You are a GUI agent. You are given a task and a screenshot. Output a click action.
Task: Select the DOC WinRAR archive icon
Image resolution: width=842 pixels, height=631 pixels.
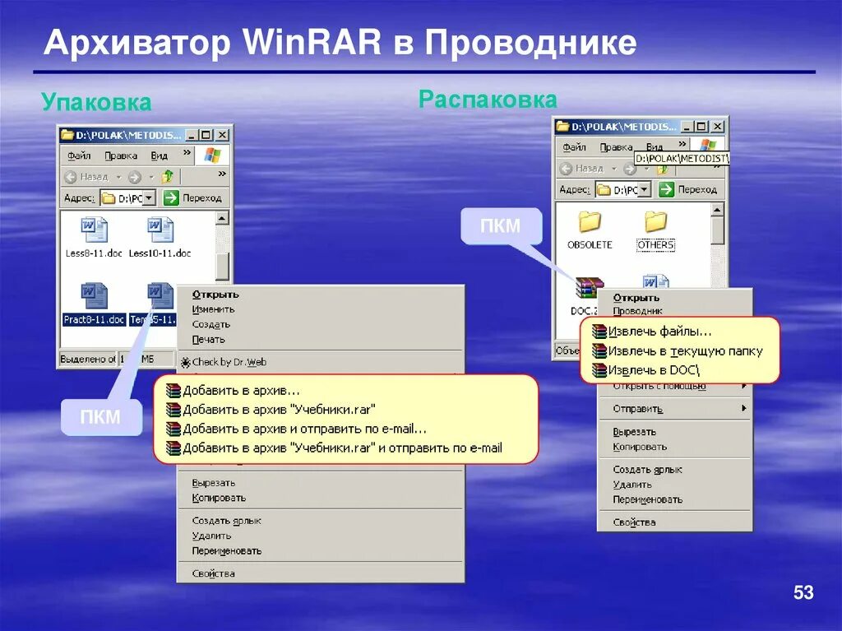click(589, 287)
